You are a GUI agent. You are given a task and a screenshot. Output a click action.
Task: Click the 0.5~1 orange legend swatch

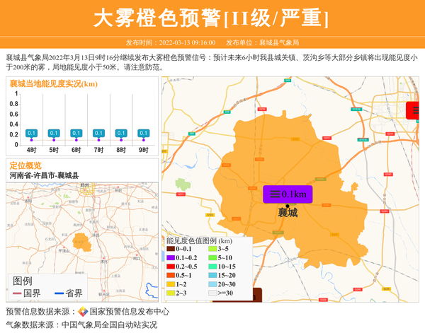point(171,275)
